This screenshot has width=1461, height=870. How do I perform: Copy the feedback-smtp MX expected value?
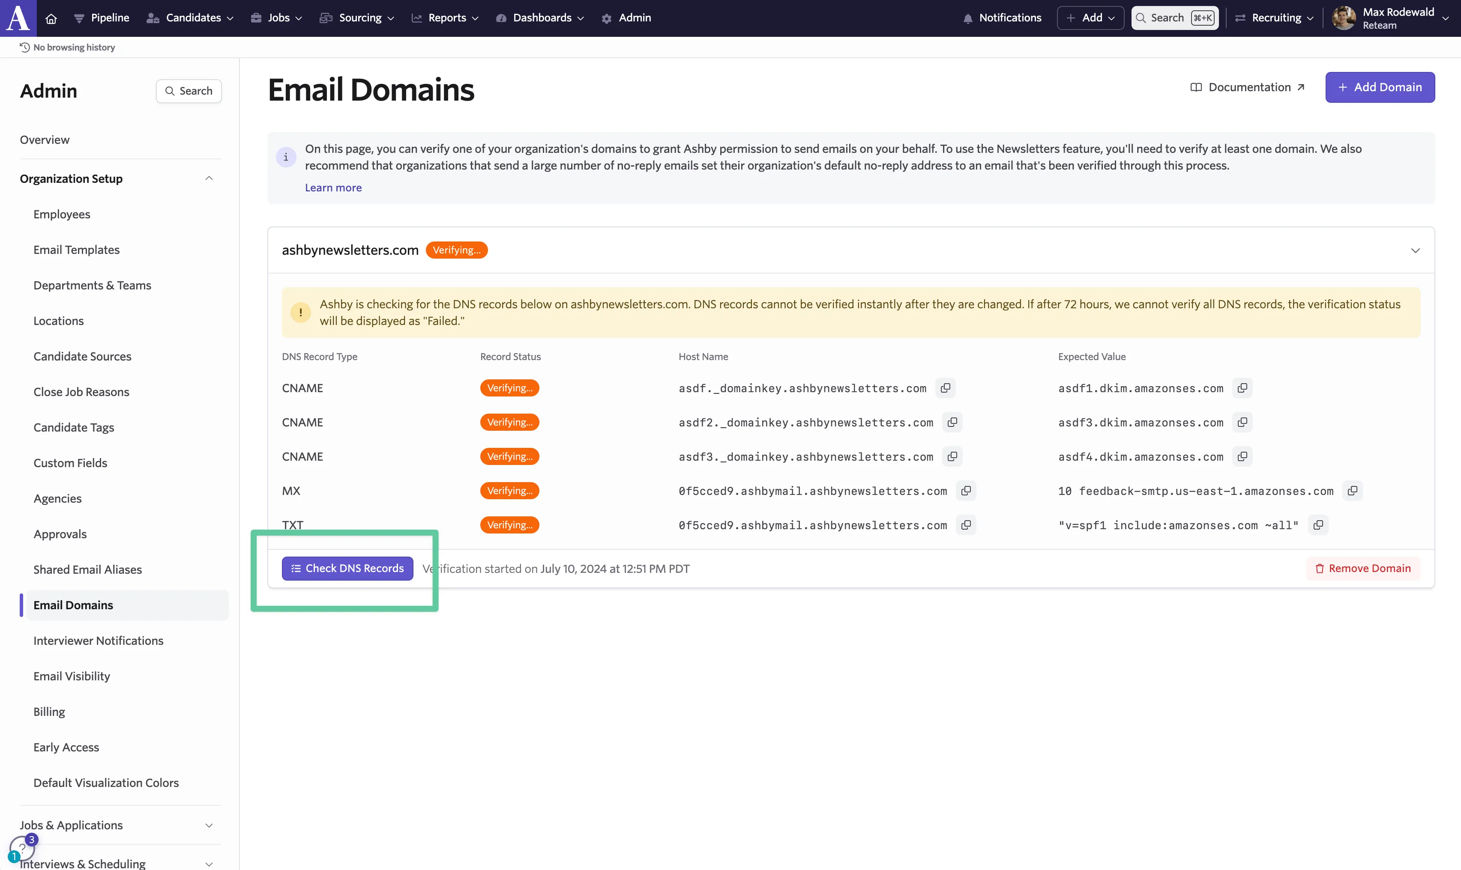pyautogui.click(x=1353, y=491)
